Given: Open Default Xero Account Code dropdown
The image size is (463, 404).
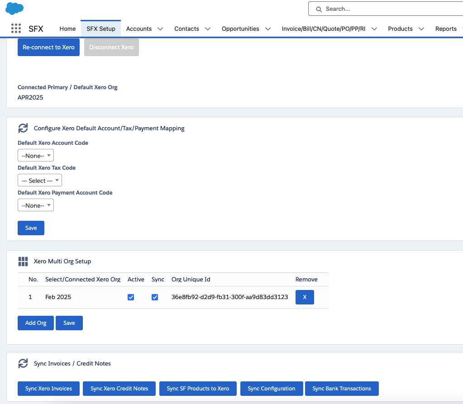Looking at the screenshot, I should click(35, 156).
